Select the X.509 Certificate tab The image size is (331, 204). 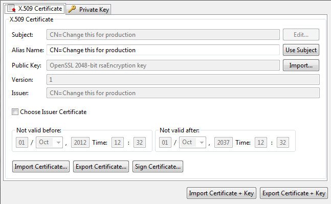pos(35,9)
